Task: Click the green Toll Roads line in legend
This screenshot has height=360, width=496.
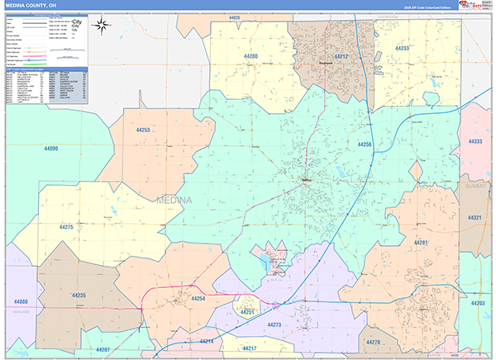Action: [x=35, y=64]
